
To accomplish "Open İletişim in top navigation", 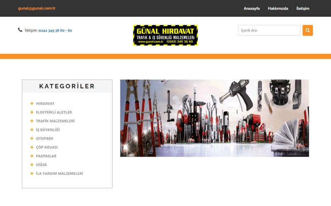I will pyautogui.click(x=302, y=8).
